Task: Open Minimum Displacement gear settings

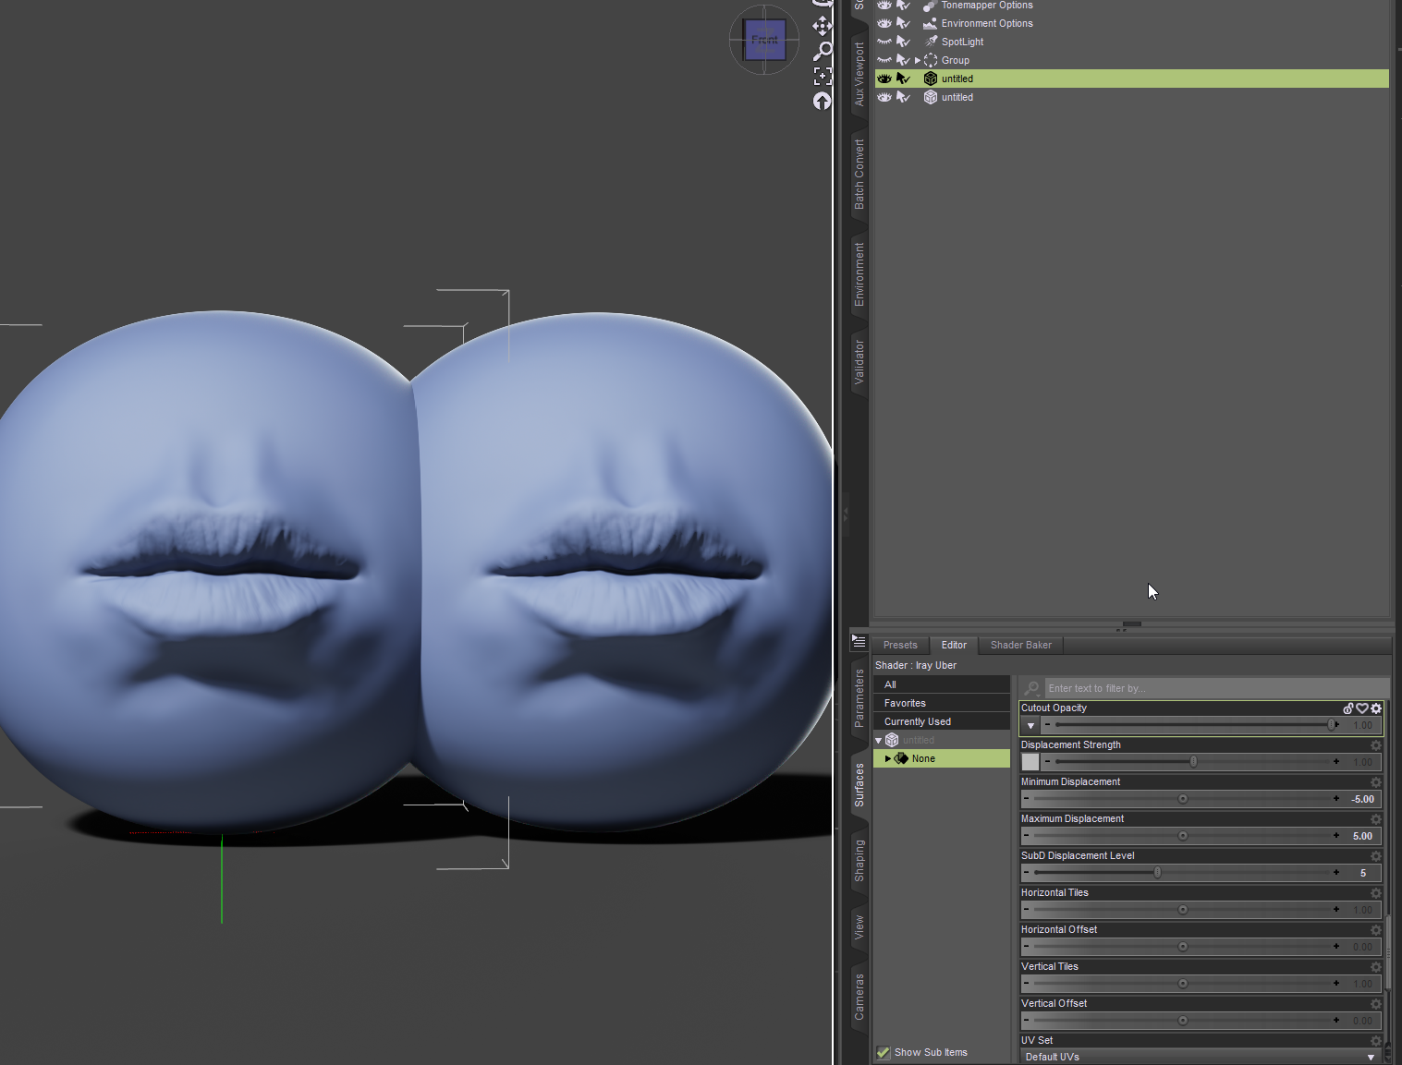Action: point(1376,782)
